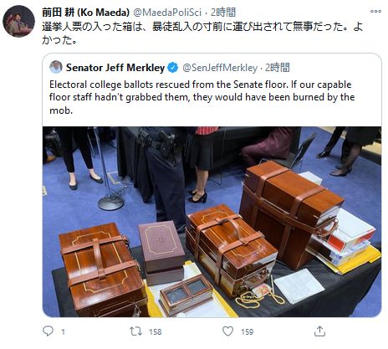Click the retweet count 158
This screenshot has width=388, height=349.
click(x=156, y=331)
